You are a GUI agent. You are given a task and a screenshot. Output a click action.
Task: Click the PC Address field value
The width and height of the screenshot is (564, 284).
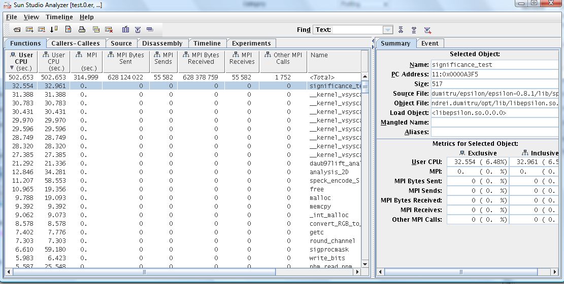click(494, 74)
